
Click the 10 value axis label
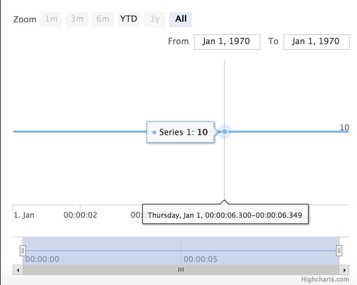[x=344, y=127]
